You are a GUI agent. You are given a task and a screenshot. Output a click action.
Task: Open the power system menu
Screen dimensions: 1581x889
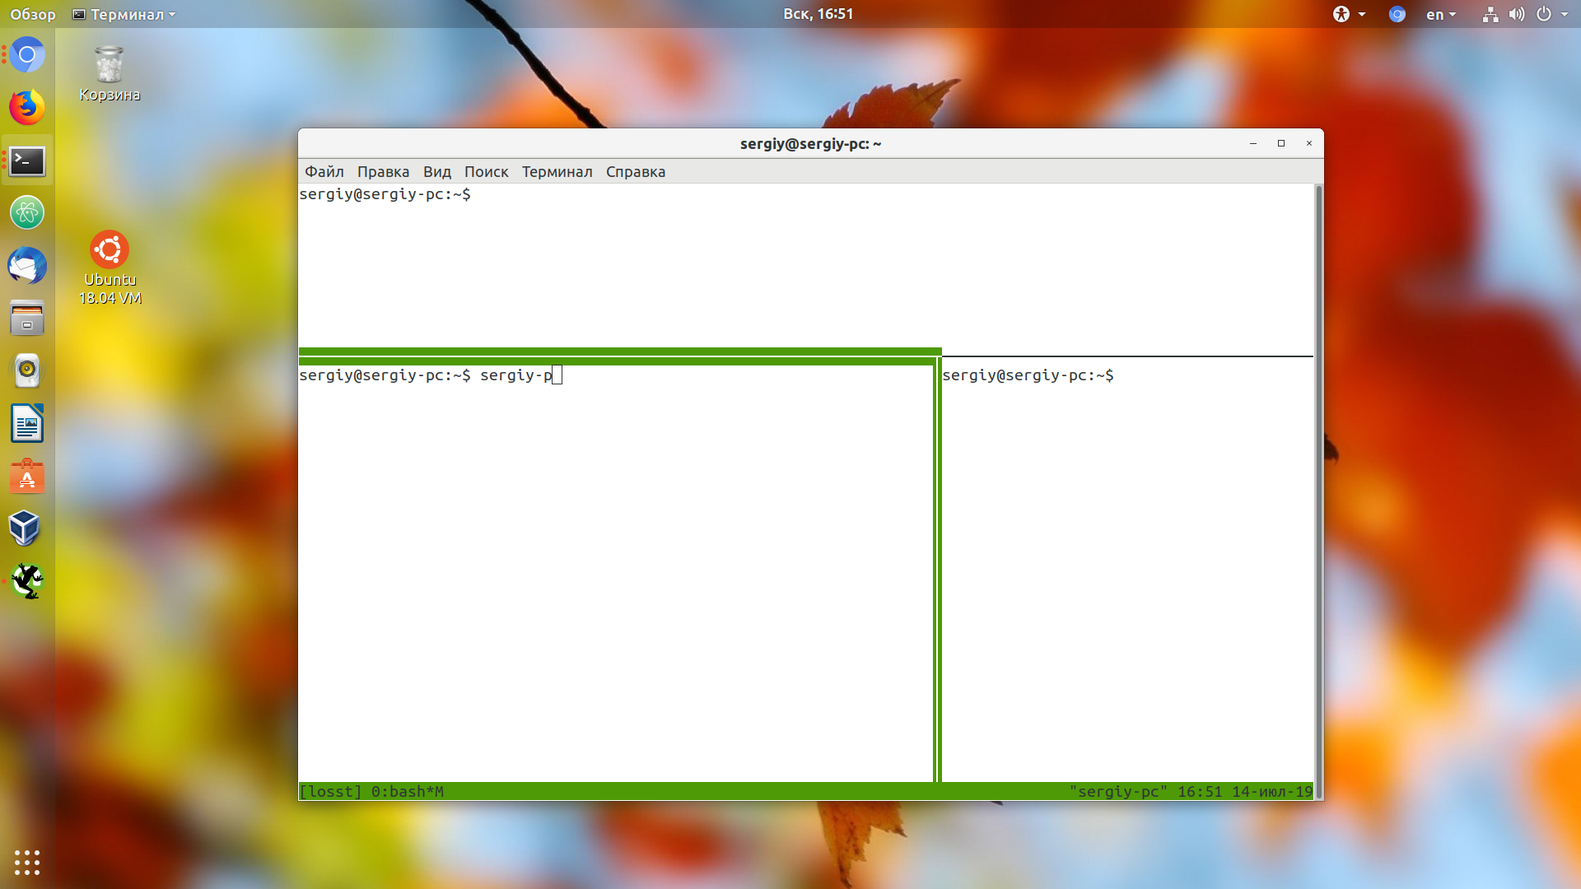pos(1551,14)
